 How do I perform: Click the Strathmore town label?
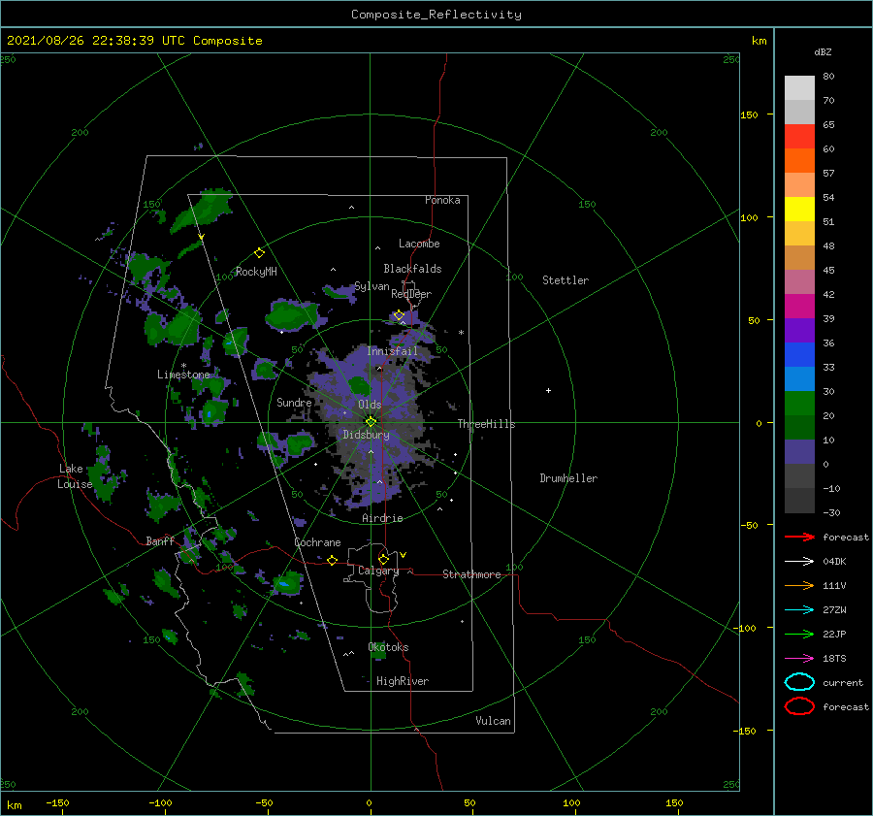tap(471, 574)
